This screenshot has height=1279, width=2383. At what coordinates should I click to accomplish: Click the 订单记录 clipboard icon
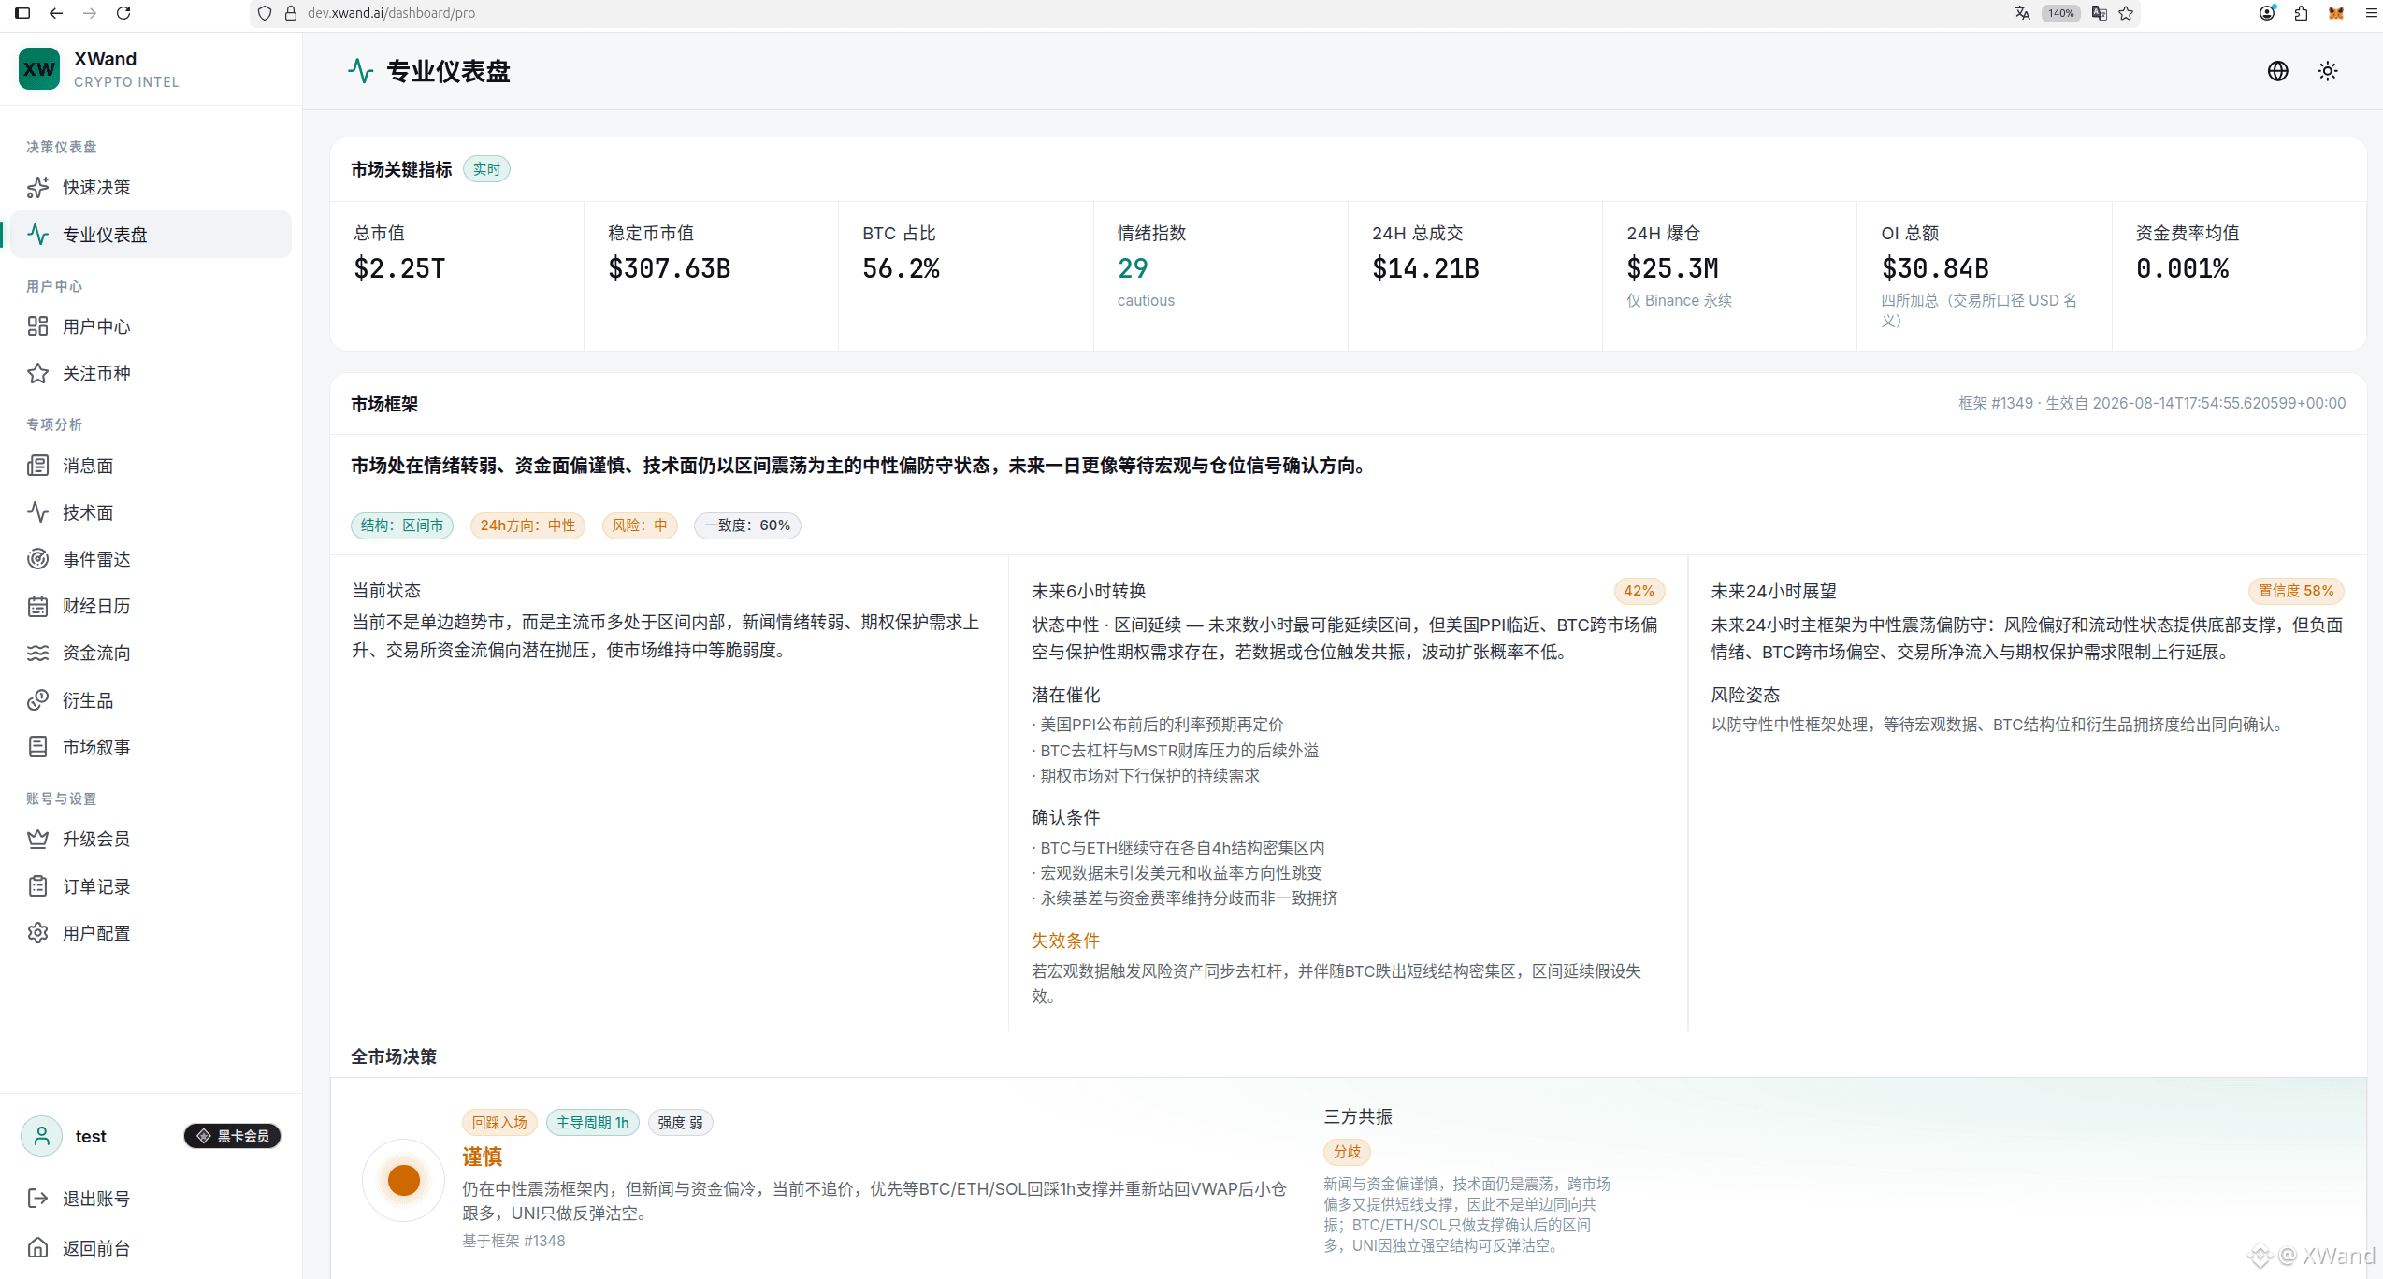37,886
